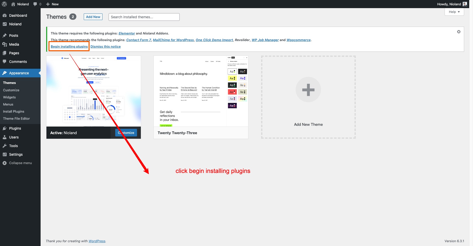473x246 pixels.
Task: Open Media library icon in sidebar
Action: [5, 44]
